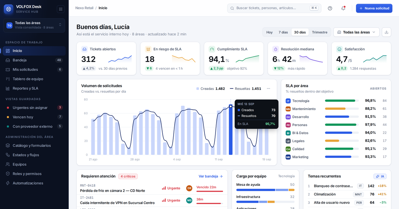Click the DE badge next to Desarrollo

(x=288, y=117)
